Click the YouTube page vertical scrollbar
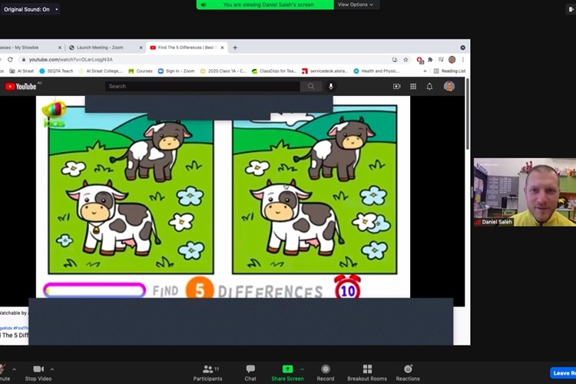The image size is (576, 384). 467,114
